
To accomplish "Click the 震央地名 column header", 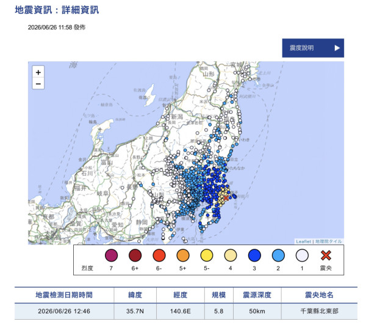I will tap(319, 295).
